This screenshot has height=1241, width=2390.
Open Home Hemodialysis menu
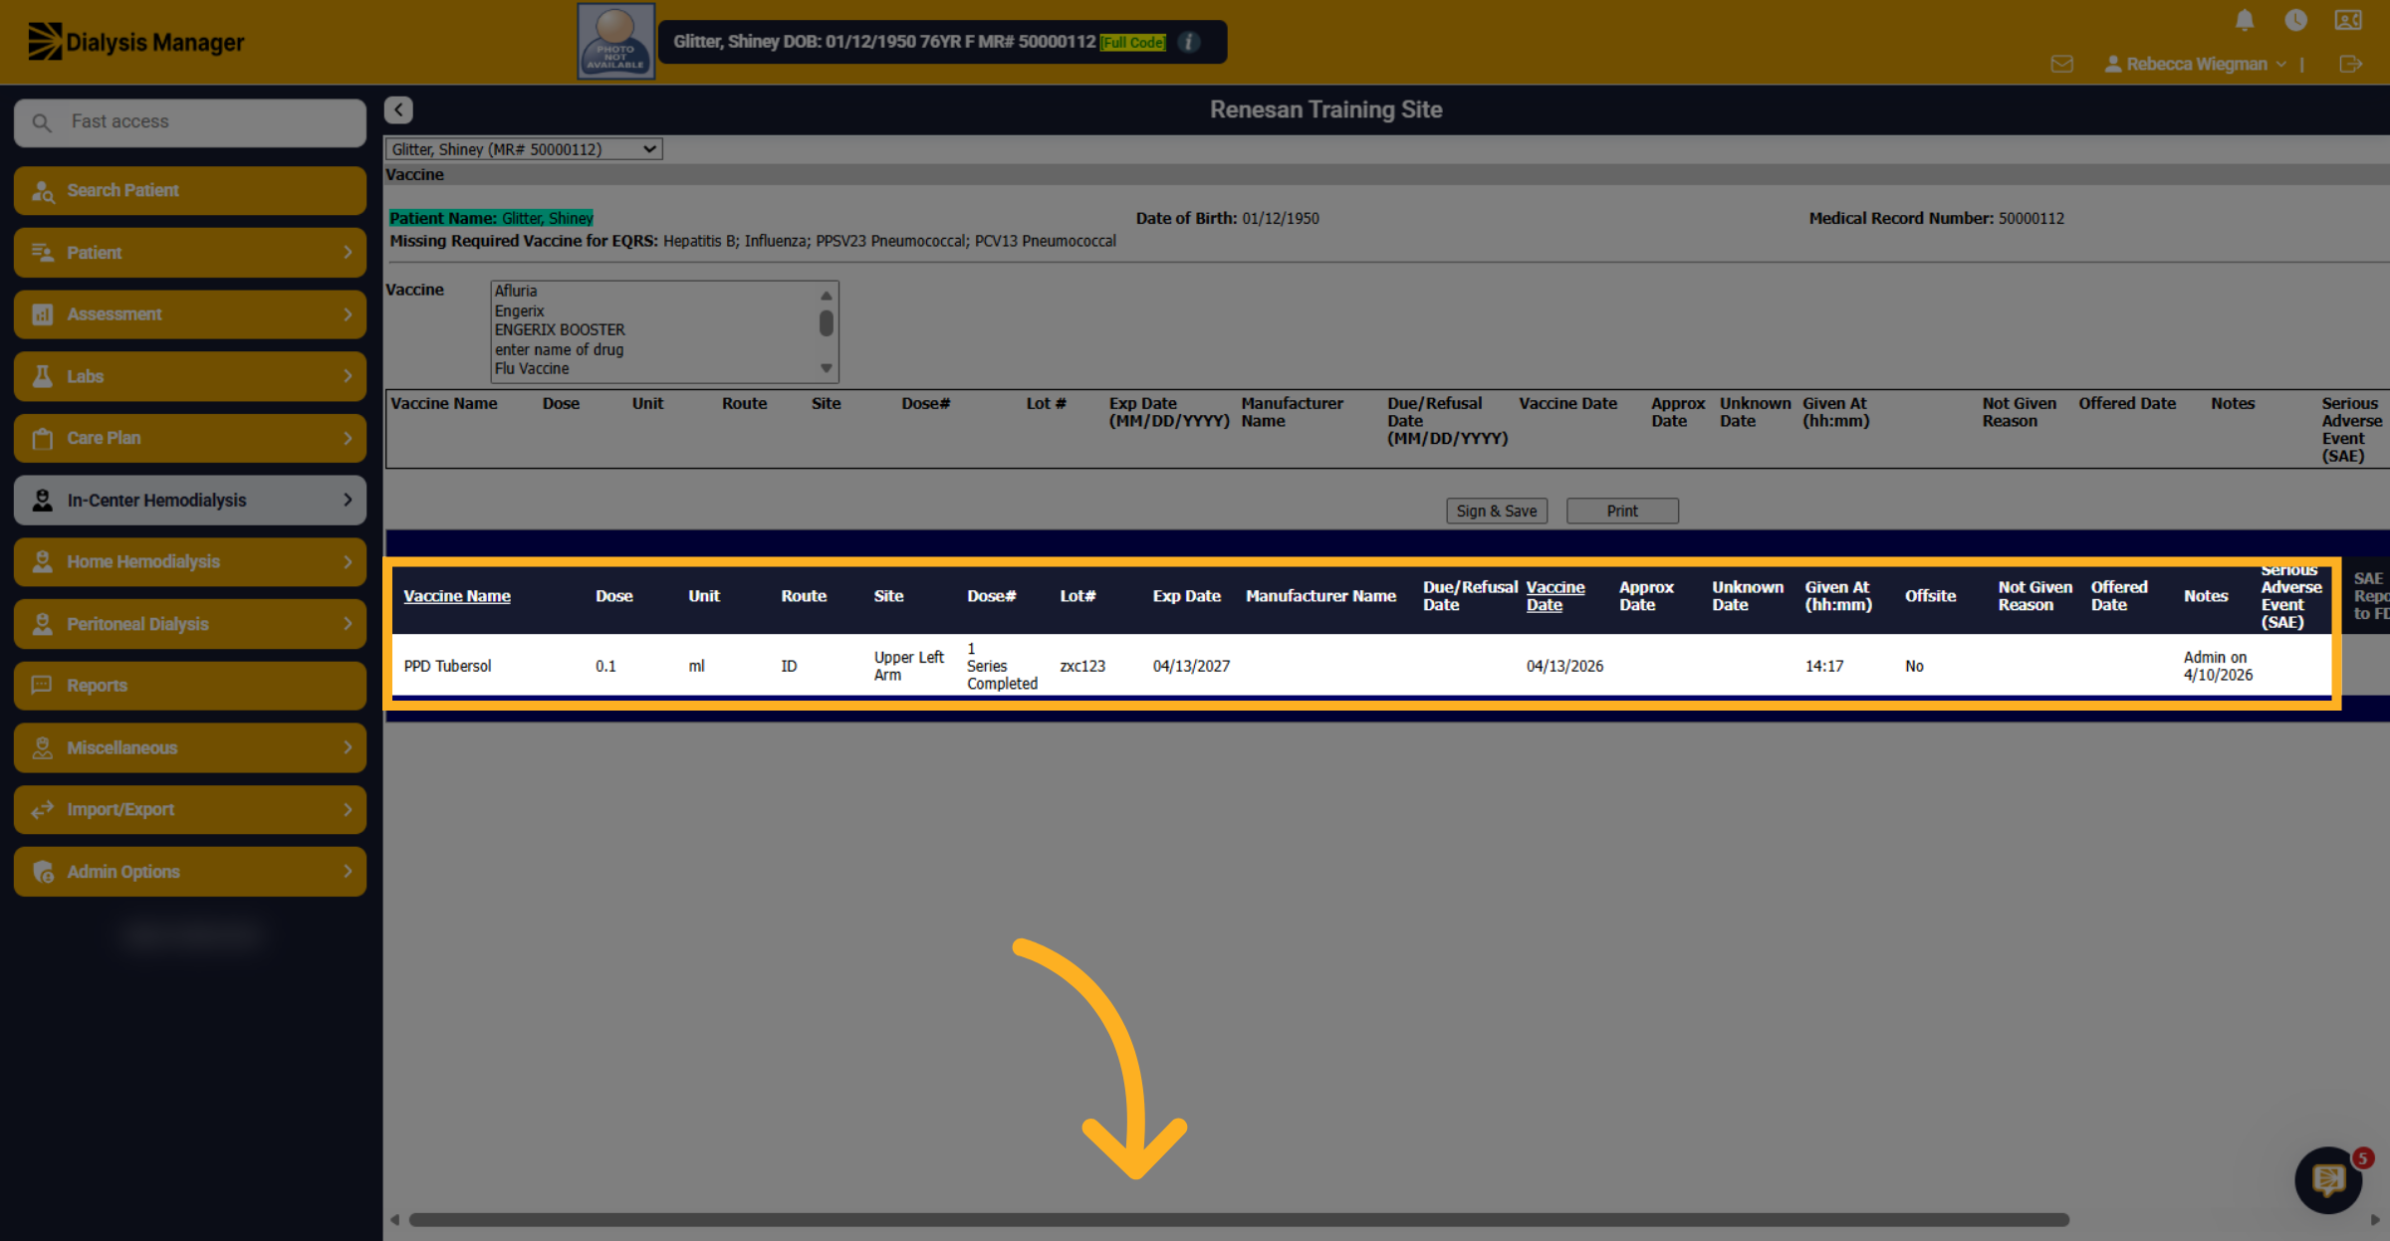pyautogui.click(x=190, y=561)
